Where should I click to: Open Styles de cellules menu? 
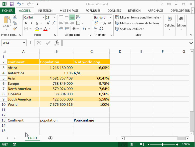point(130,29)
